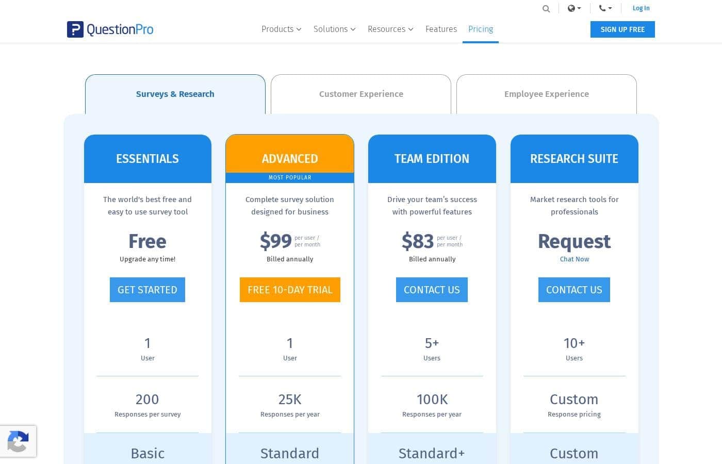Screen dimensions: 722x464
Task: Click CONTACT US under Research Suite
Action: (x=574, y=290)
